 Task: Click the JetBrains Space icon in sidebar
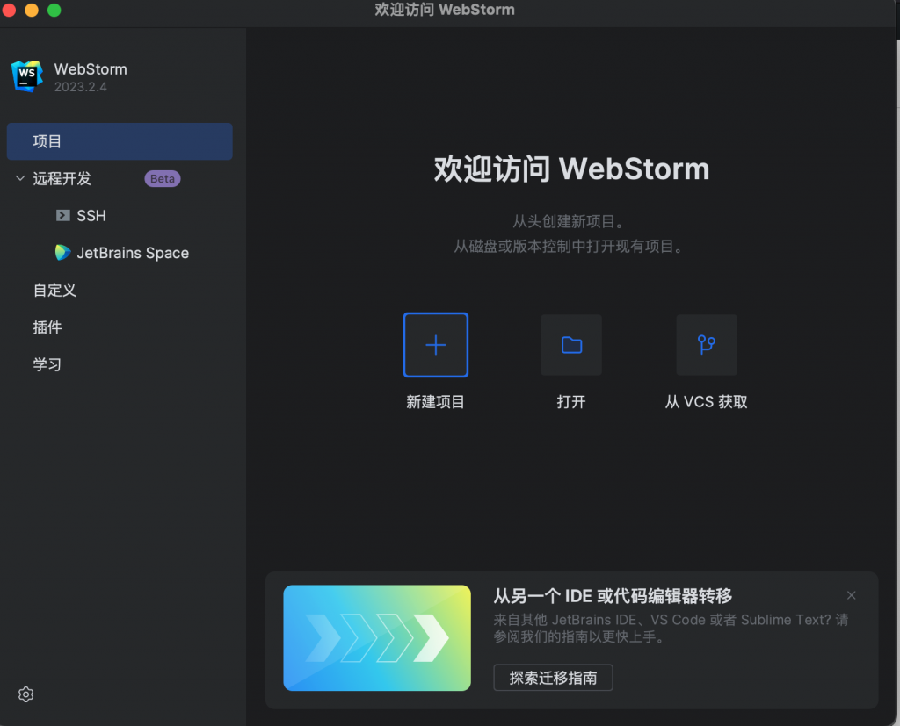[x=62, y=253]
